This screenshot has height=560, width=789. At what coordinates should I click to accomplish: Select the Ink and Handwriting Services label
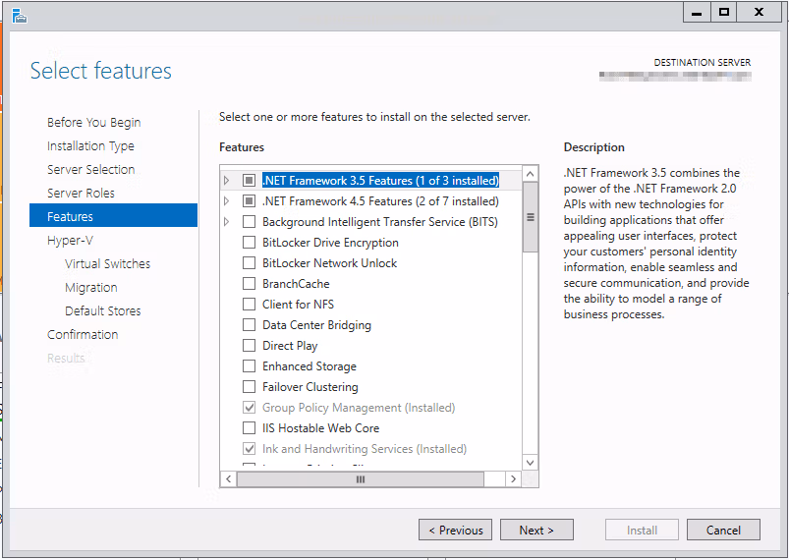pos(365,449)
